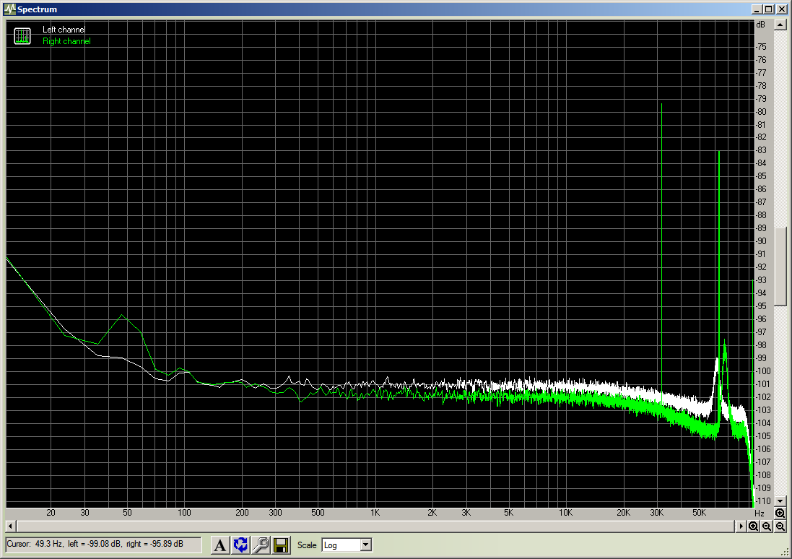
Task: Zoom out on the dB axis
Action: coord(780,526)
